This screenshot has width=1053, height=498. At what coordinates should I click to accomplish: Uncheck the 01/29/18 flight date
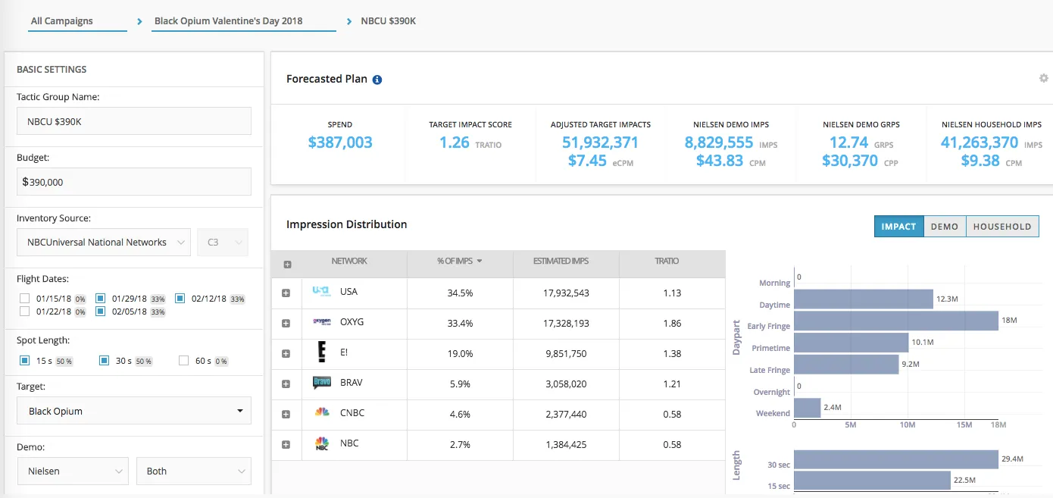[x=100, y=299]
